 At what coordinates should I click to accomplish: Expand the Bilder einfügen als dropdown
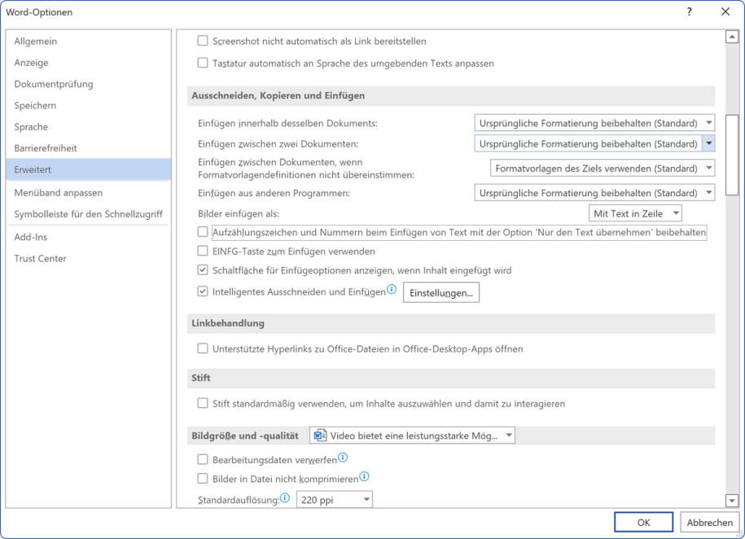(635, 213)
